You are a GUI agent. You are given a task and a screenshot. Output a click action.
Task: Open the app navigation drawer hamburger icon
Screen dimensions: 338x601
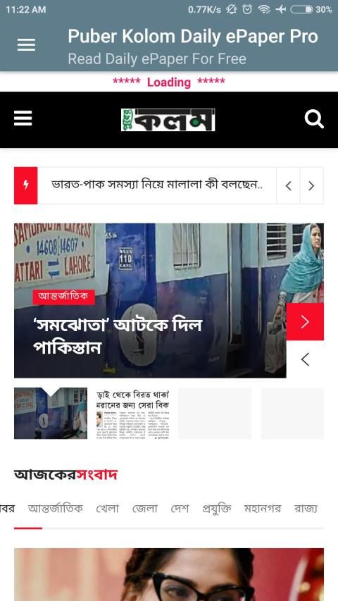click(26, 45)
